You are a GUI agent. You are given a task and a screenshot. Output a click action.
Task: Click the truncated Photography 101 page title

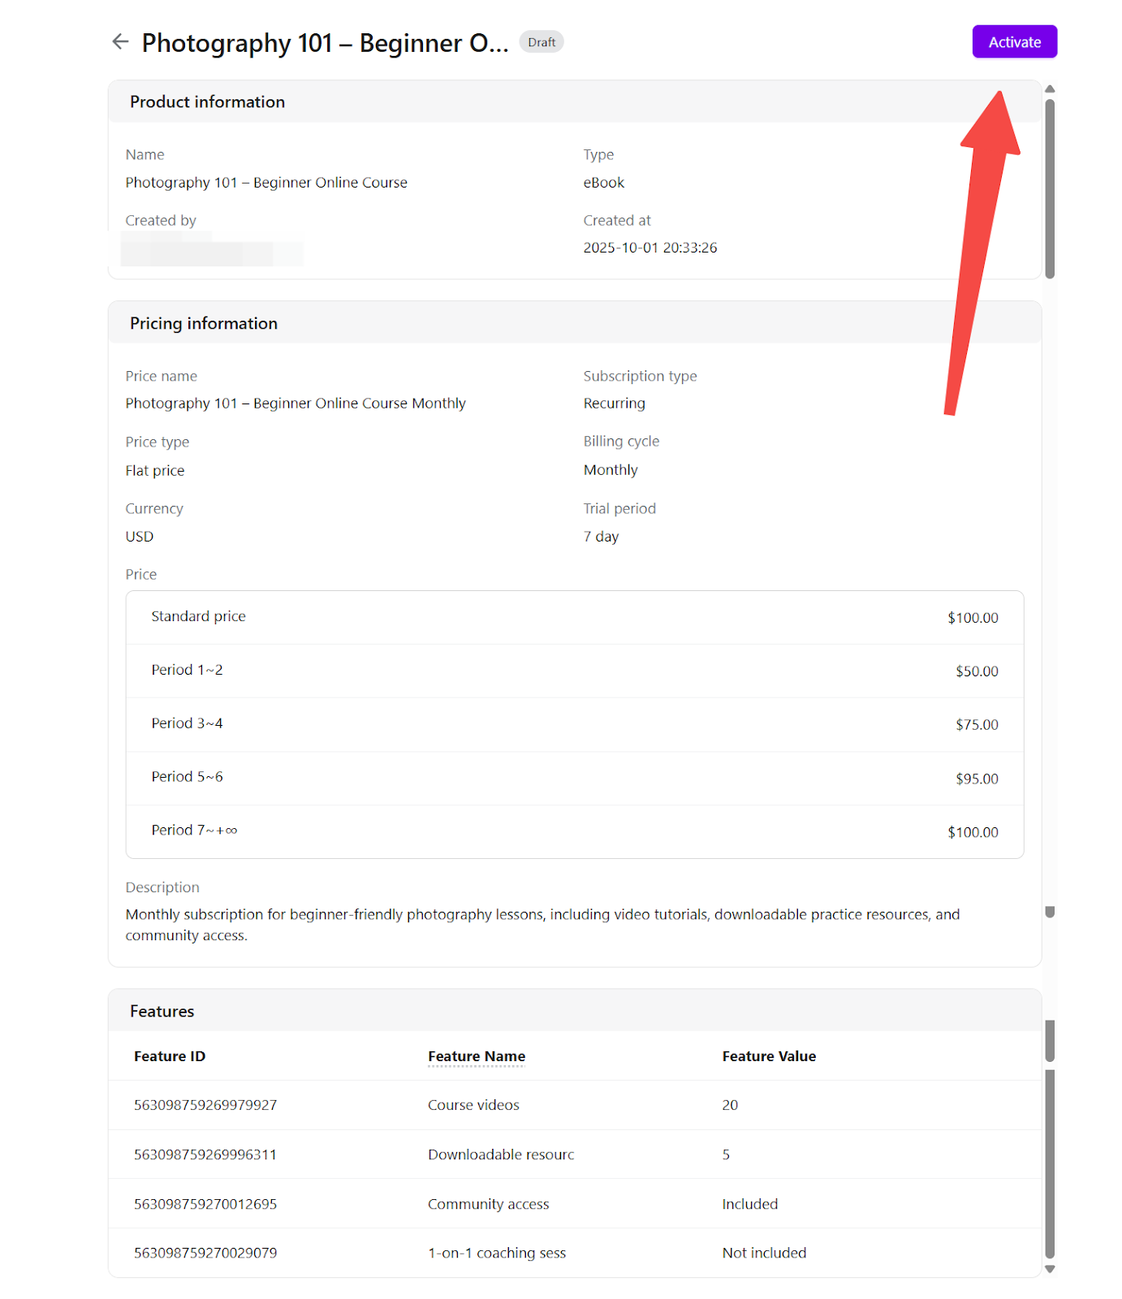325,42
